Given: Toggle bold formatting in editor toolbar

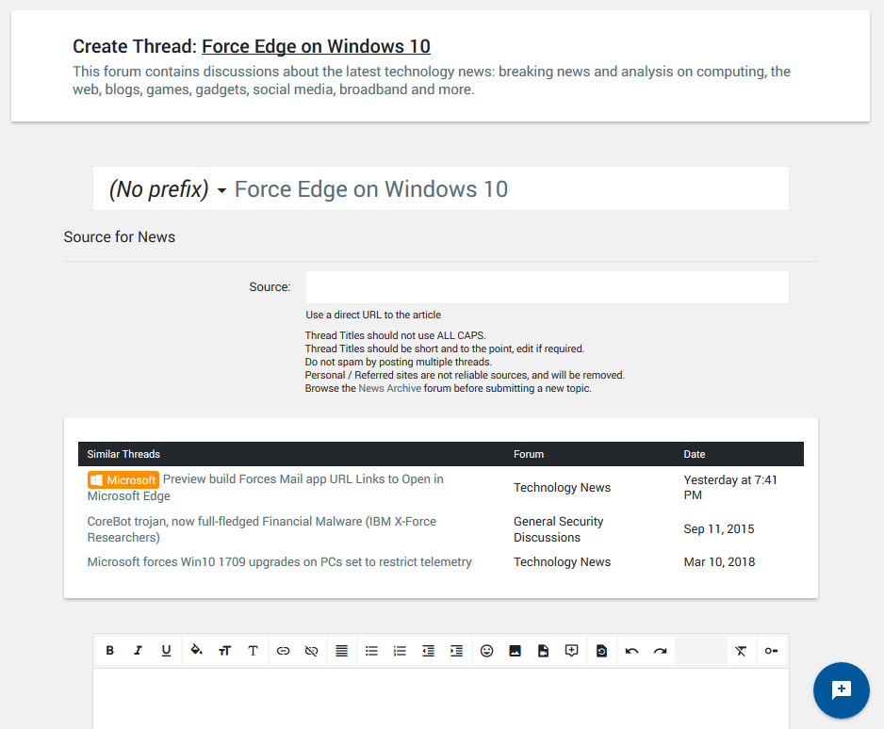Looking at the screenshot, I should tap(110, 651).
